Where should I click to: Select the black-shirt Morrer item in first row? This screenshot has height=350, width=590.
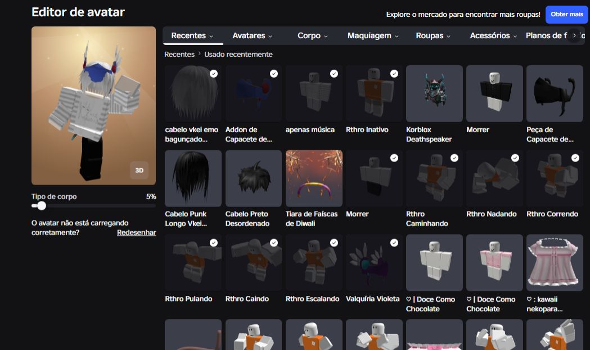pyautogui.click(x=494, y=93)
